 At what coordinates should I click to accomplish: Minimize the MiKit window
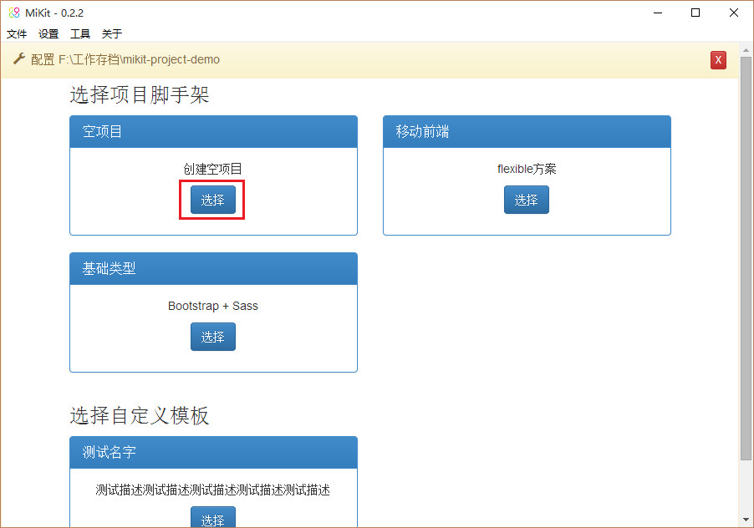658,13
